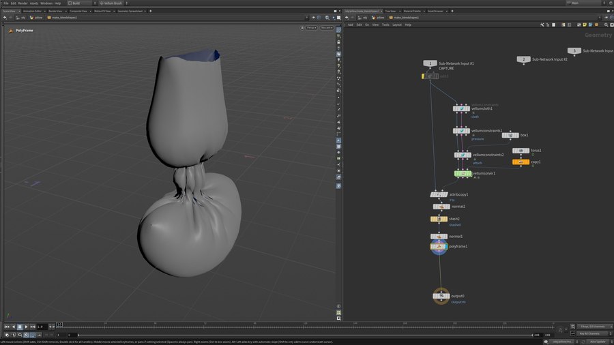Select the copy1 node icon
This screenshot has height=345, width=614.
point(521,162)
